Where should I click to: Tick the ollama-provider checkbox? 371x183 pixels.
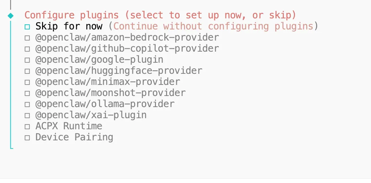point(27,104)
